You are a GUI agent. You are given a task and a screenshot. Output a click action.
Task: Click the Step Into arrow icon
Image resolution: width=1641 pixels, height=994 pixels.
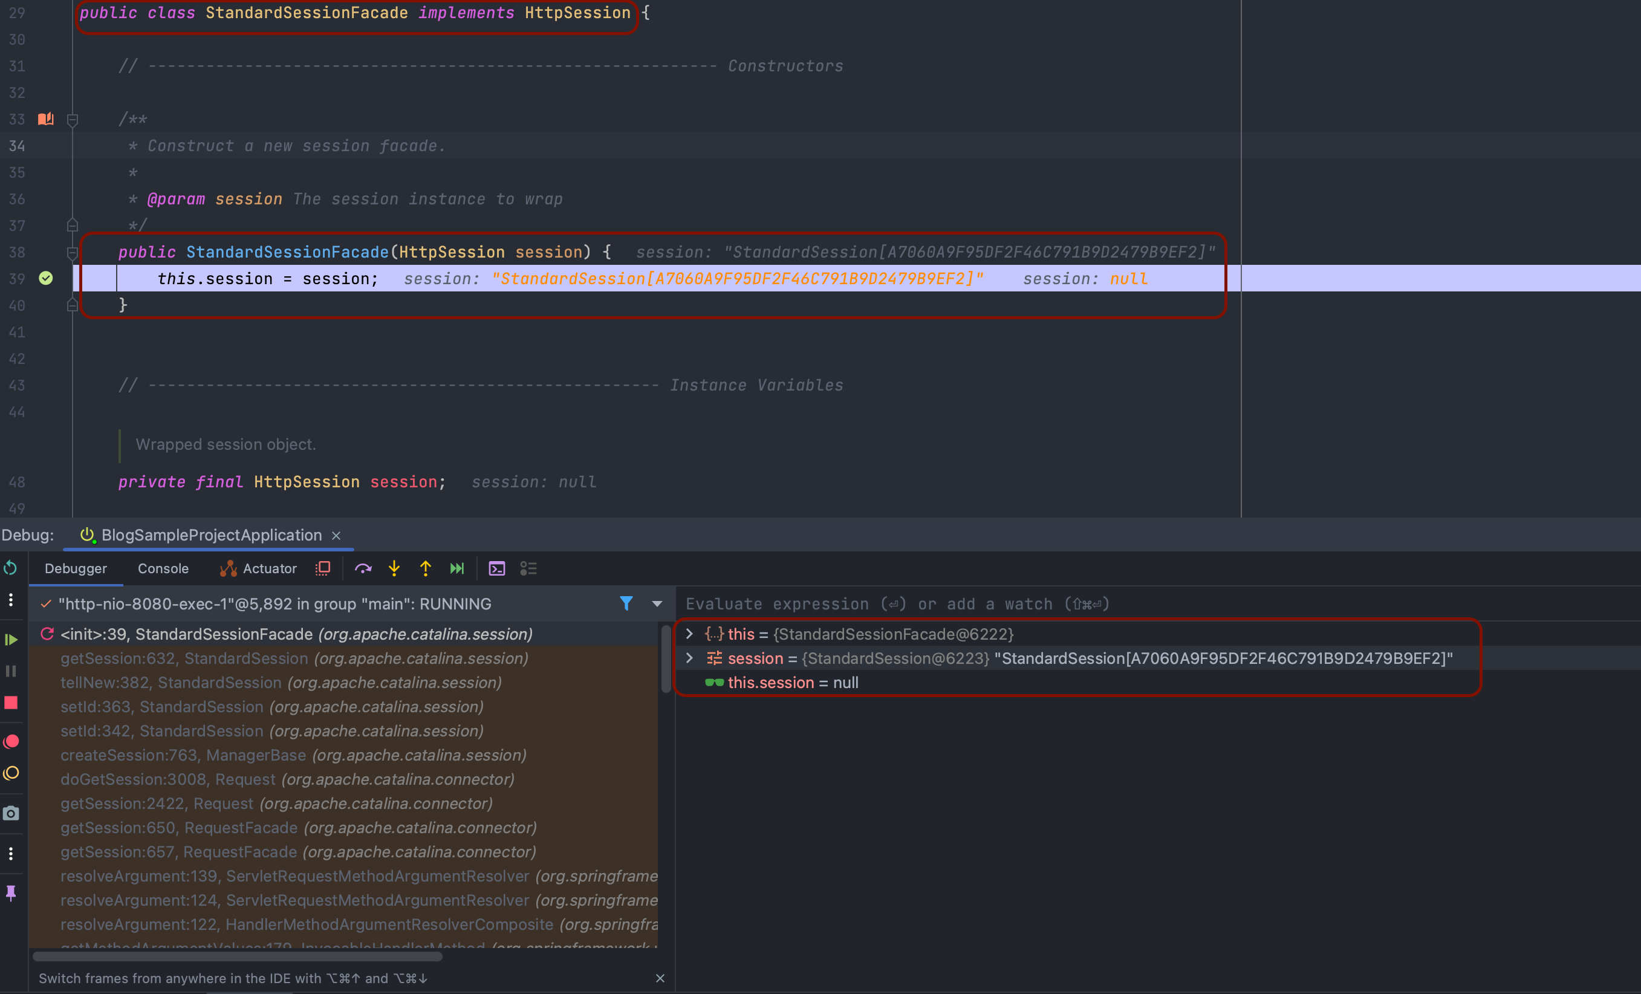tap(394, 568)
